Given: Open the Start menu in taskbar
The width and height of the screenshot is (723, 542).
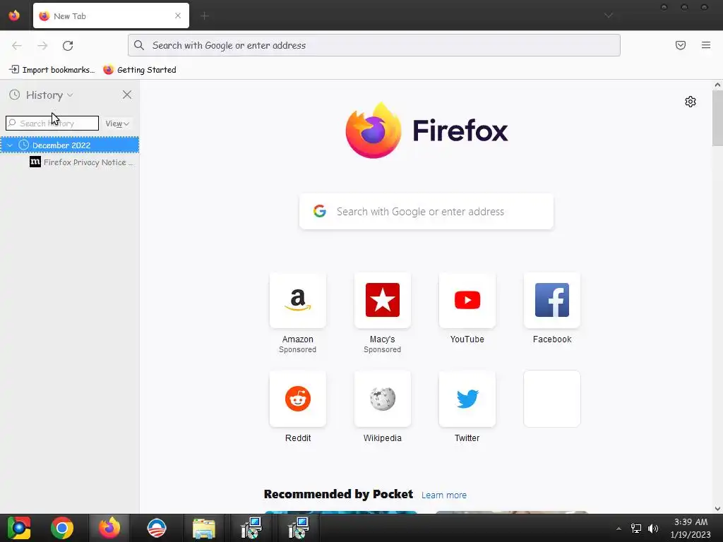Looking at the screenshot, I should click(x=19, y=528).
